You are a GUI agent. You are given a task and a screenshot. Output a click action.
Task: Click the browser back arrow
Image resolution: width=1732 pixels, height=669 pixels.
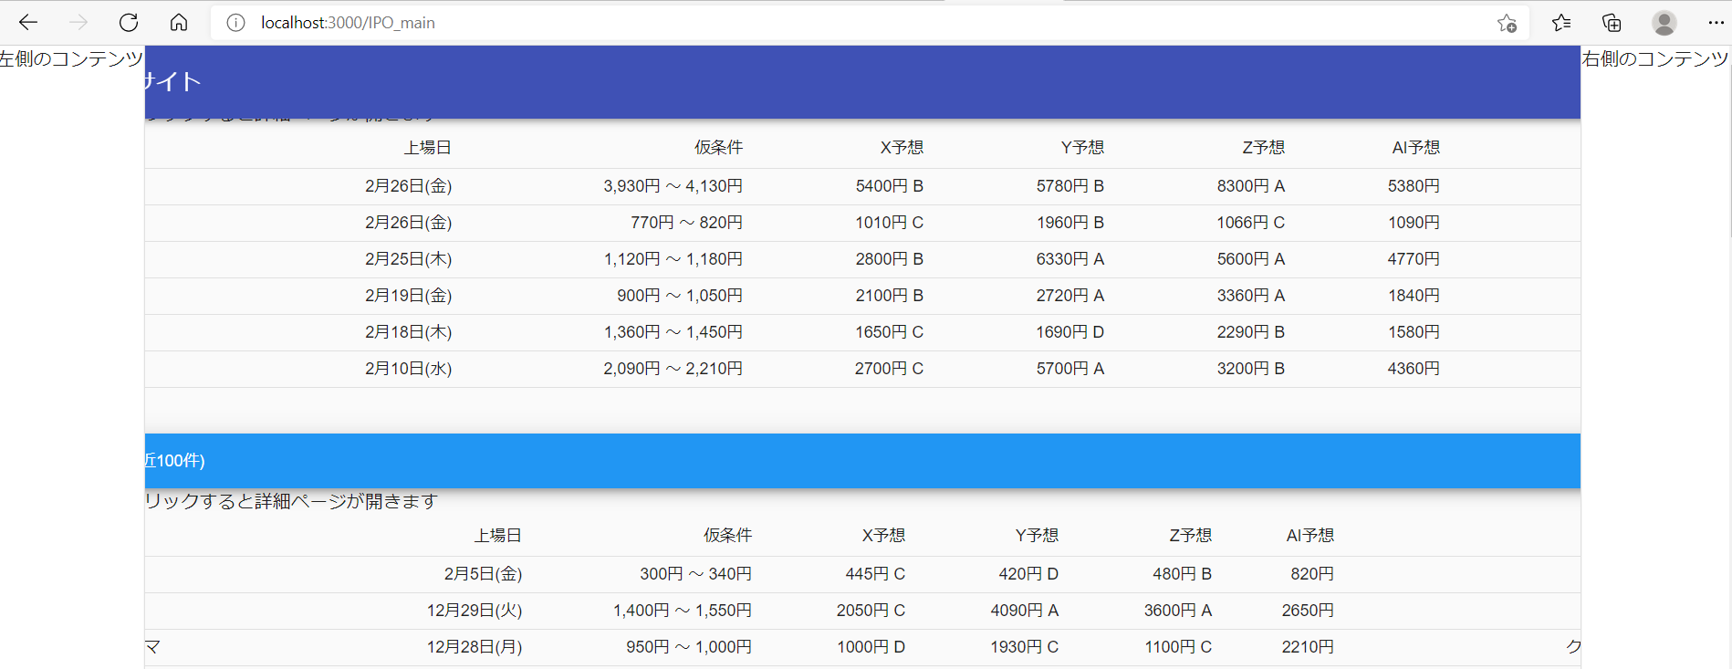click(x=28, y=22)
